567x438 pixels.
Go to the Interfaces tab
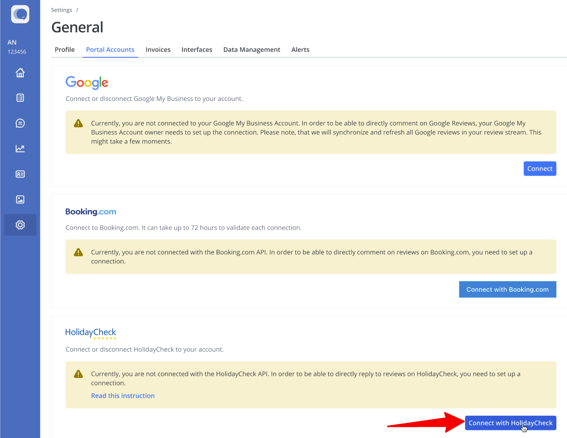click(197, 49)
